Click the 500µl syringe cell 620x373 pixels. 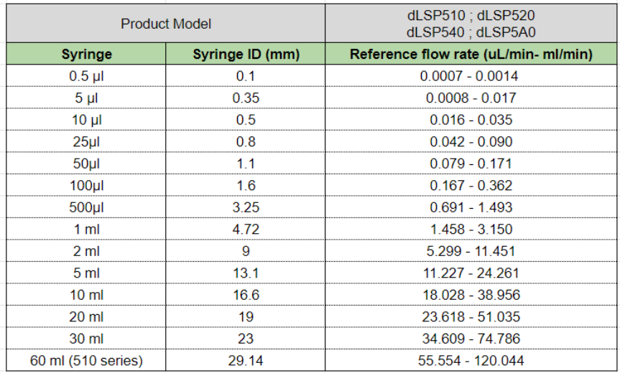tap(86, 207)
